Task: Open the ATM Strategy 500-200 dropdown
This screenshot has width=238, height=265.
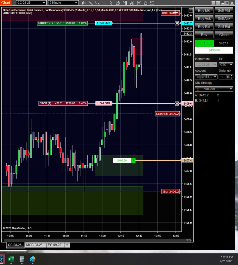Action: pyautogui.click(x=214, y=89)
